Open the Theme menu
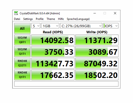133x103 pixels. (51, 19)
